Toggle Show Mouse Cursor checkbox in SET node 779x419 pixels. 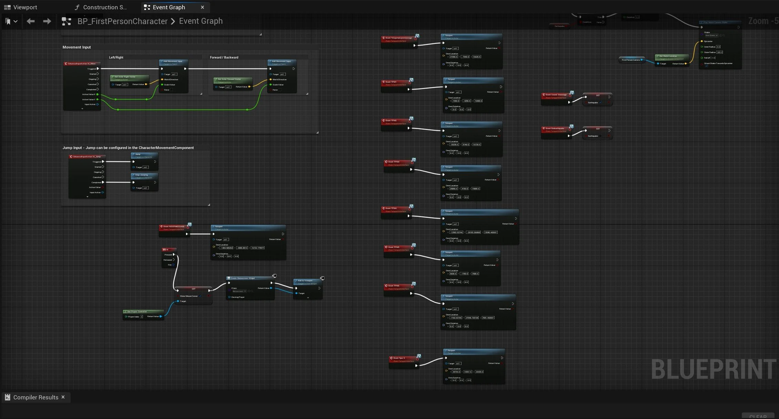click(x=200, y=296)
